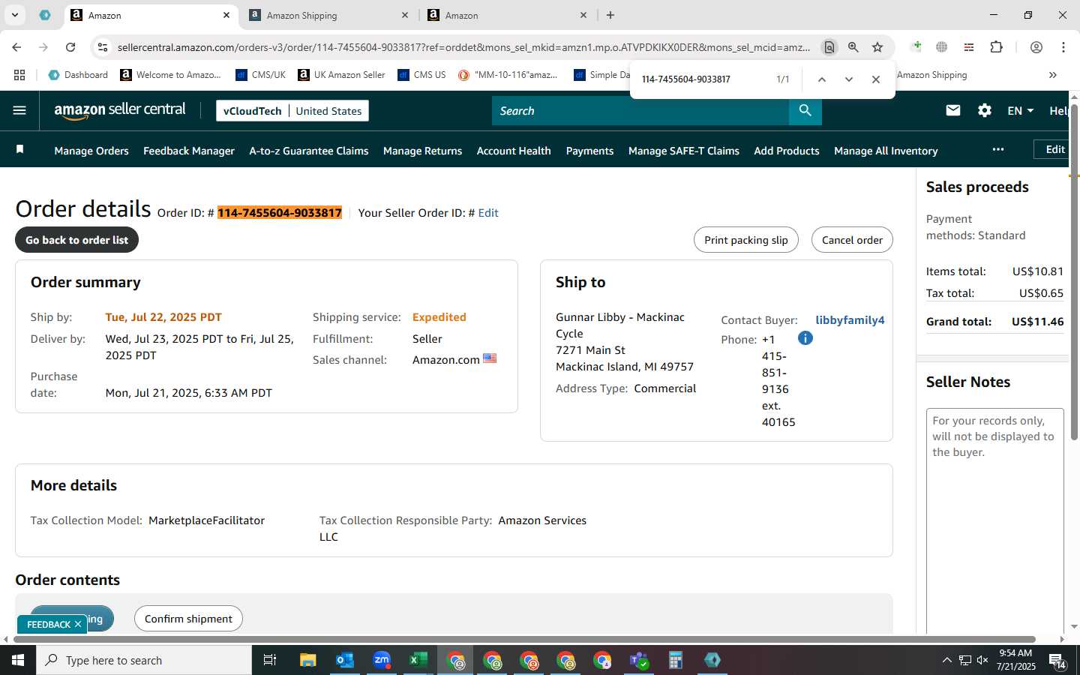
Task: Open Account Health menu item
Action: [x=514, y=151]
